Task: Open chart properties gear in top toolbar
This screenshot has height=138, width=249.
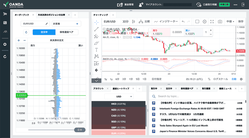Action: tap(204, 22)
